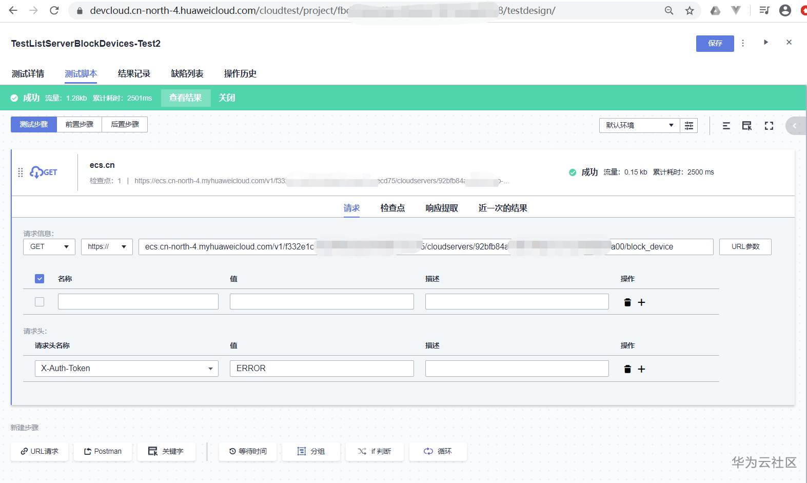Open the GET method dropdown
The image size is (807, 483).
(49, 247)
